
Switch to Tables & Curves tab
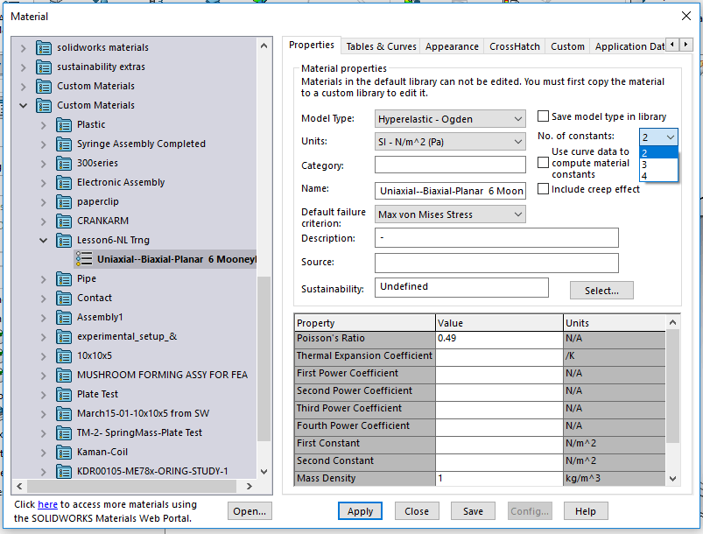click(381, 46)
